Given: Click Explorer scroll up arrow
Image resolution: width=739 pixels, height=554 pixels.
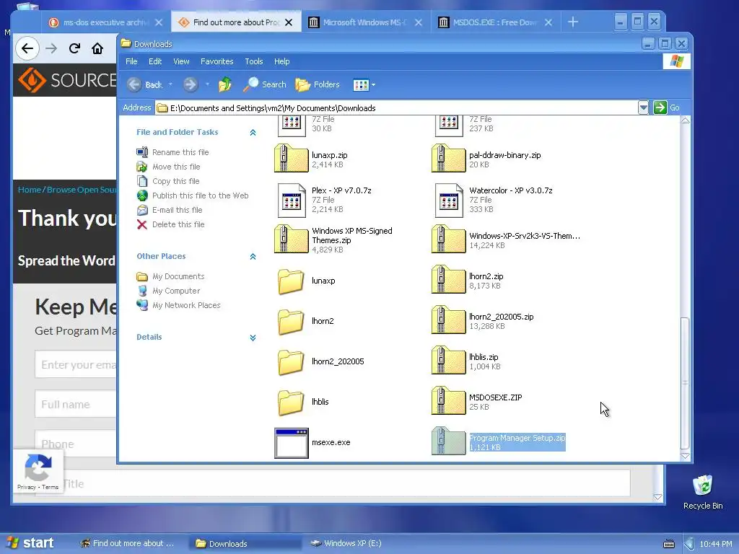Looking at the screenshot, I should click(686, 120).
